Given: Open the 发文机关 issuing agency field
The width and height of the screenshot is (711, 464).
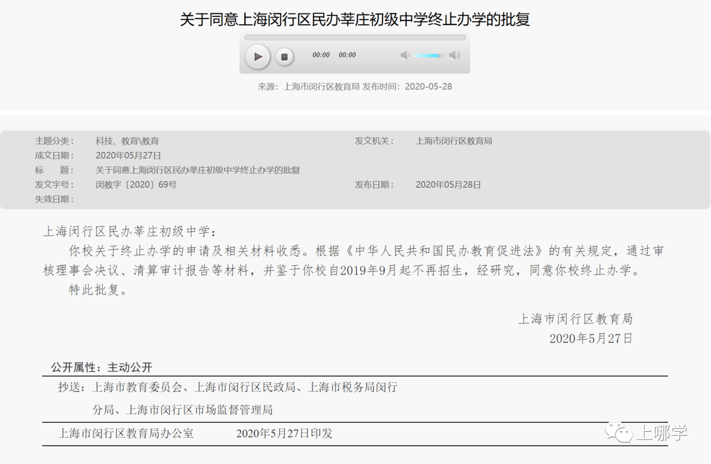Looking at the screenshot, I should (x=454, y=140).
